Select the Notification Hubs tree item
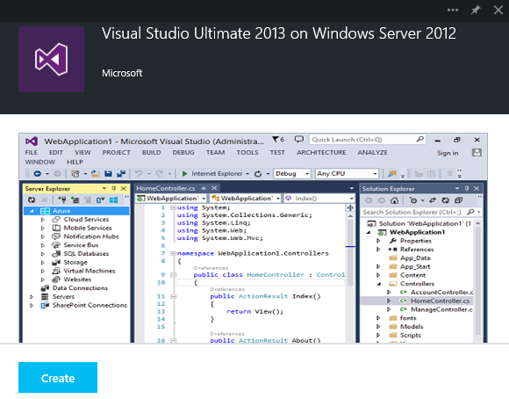509x399 pixels. coord(91,236)
